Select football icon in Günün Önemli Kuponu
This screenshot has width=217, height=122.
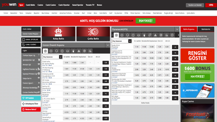click(45, 51)
